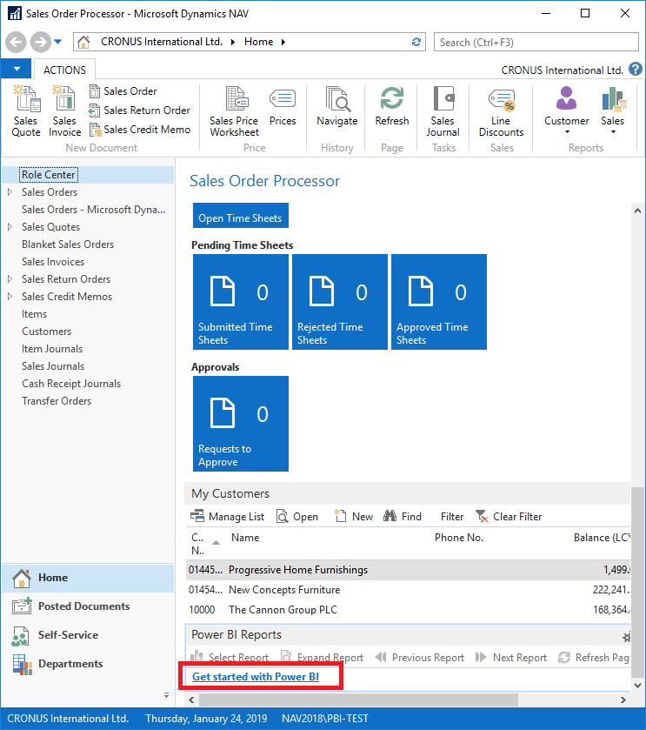Click Get started with Power BI link

[x=256, y=676]
